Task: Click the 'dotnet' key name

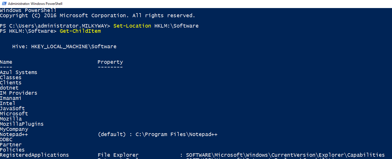Action: (9, 88)
